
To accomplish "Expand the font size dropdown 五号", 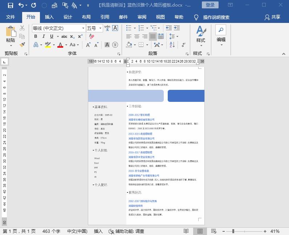I will [x=100, y=28].
